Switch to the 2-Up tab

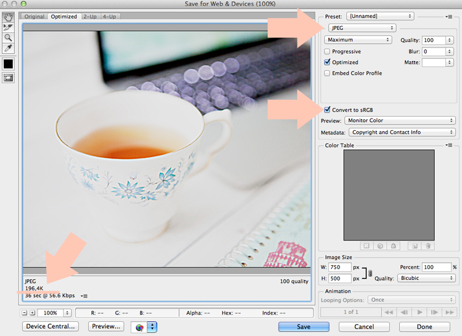[90, 17]
